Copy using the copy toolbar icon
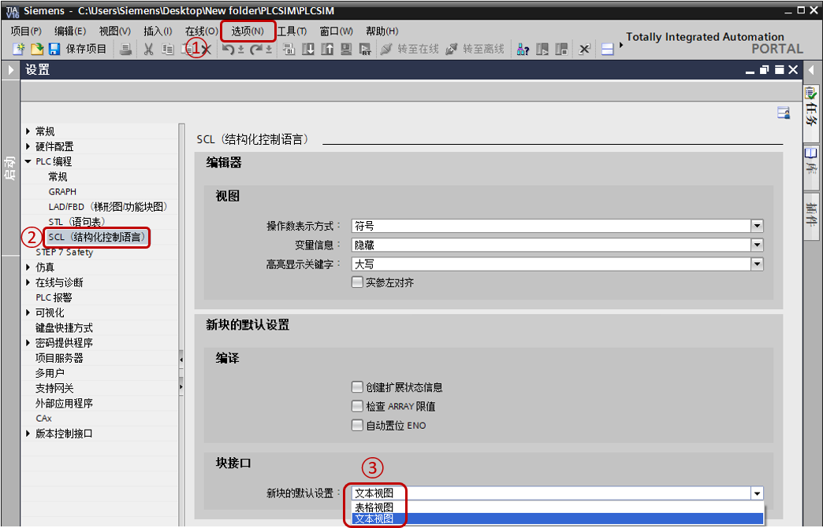Screen dimensions: 823x528 coord(167,50)
